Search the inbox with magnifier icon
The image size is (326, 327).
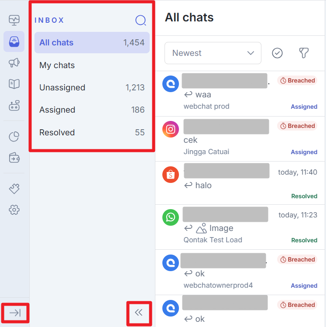coord(141,20)
